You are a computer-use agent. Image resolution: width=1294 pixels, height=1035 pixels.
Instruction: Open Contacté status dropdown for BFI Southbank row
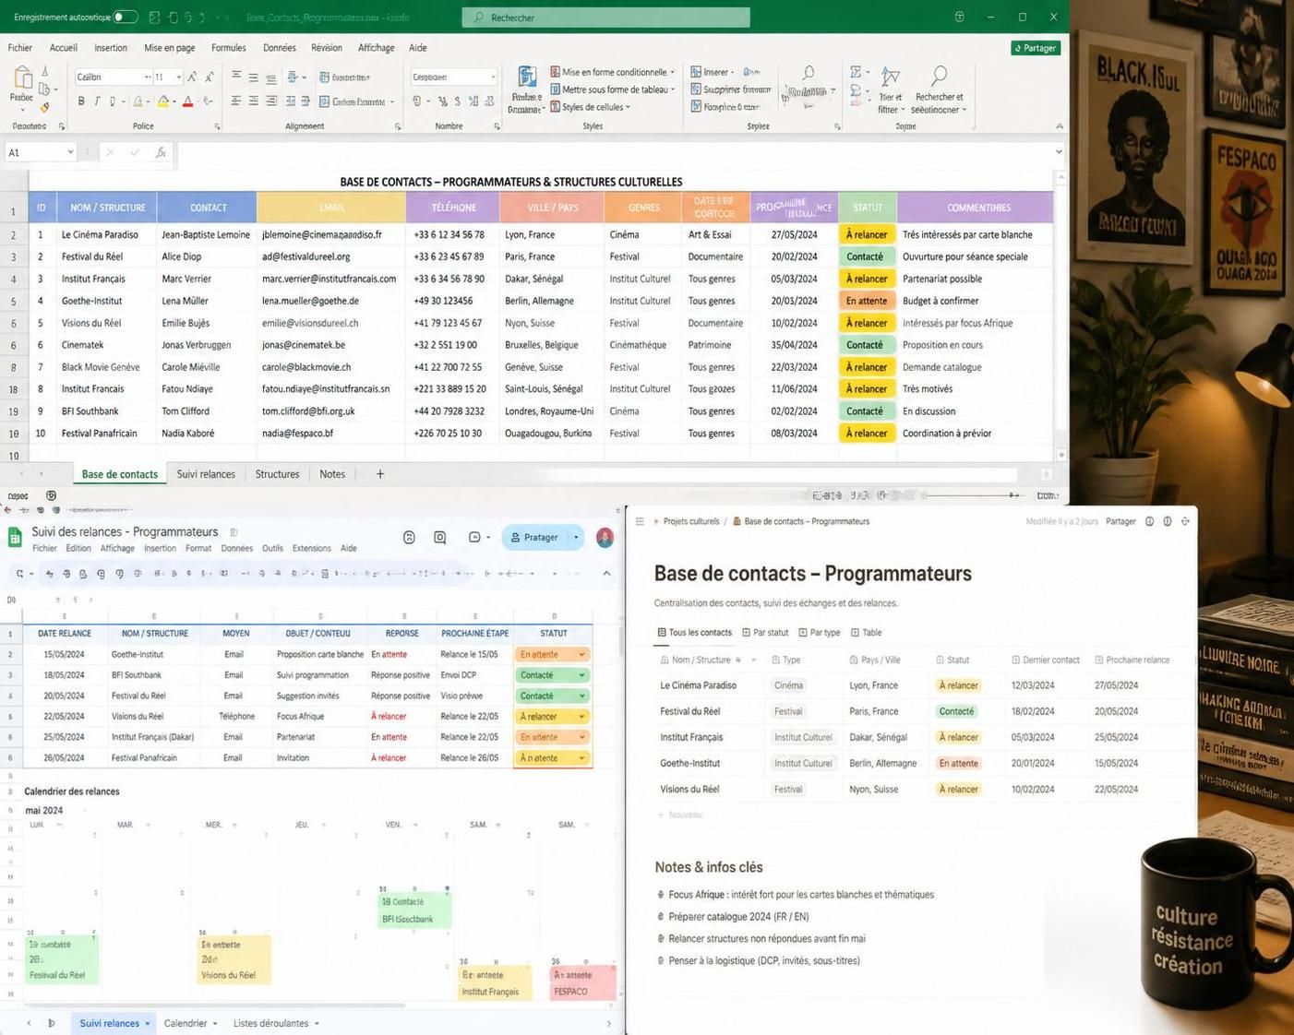point(581,675)
